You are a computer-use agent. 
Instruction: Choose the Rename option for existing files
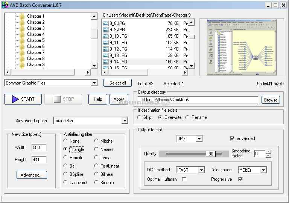187,117
